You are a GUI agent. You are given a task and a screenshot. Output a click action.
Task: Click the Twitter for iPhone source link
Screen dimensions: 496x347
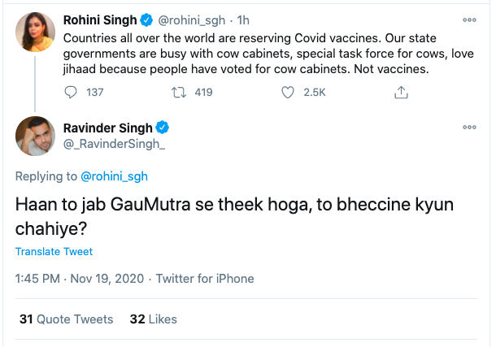point(205,279)
